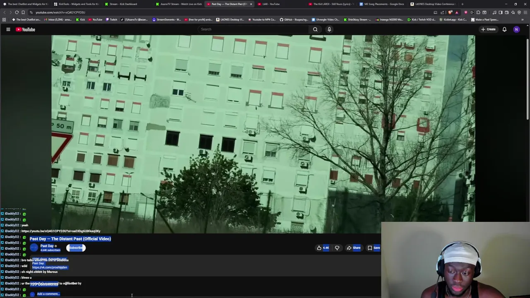Open Brave Shields lion icon
530x298 pixels.
pos(450,12)
